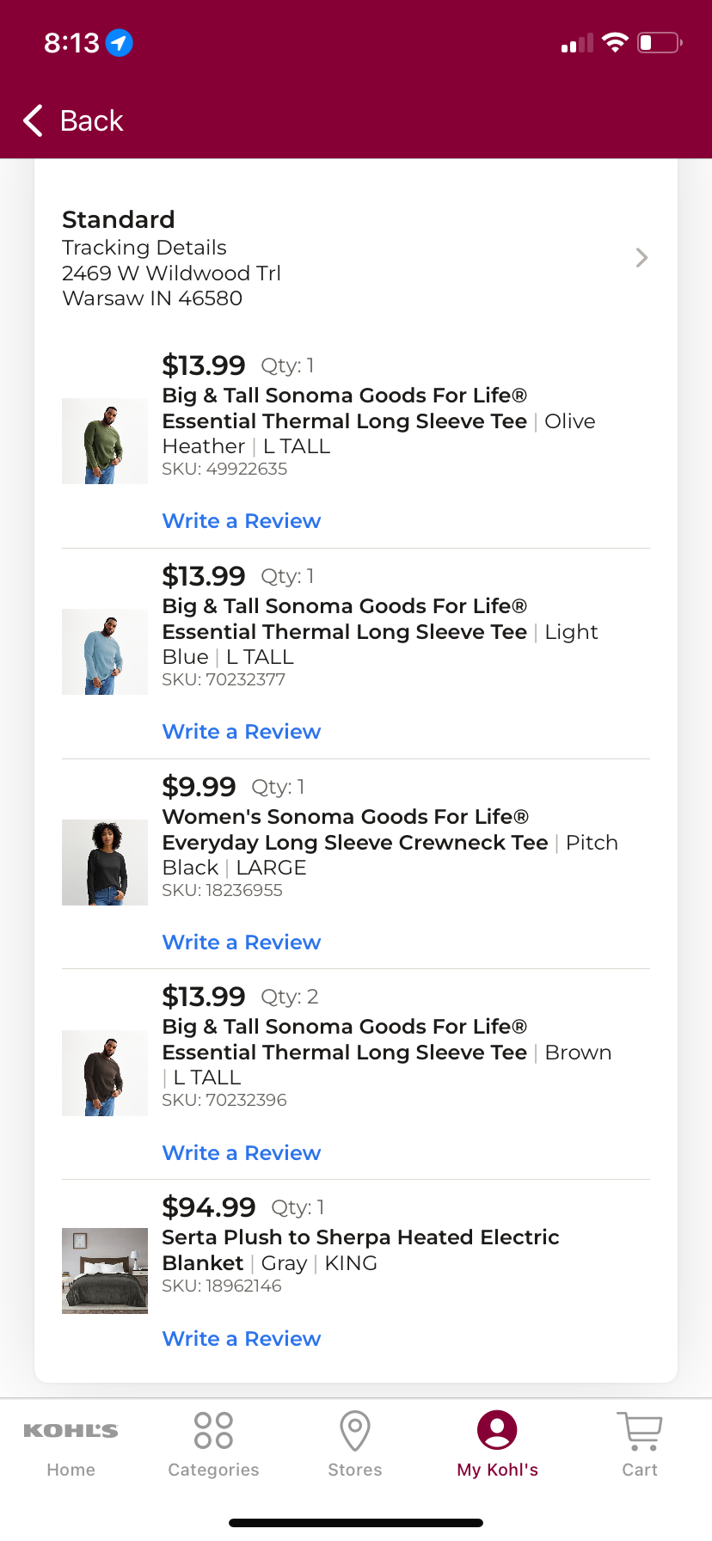
Task: Open Serta Plush to Sherpa Heated Blanket title
Action: pyautogui.click(x=360, y=1250)
